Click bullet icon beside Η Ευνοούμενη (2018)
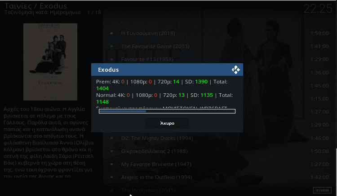This screenshot has width=337, height=196. tap(112, 33)
